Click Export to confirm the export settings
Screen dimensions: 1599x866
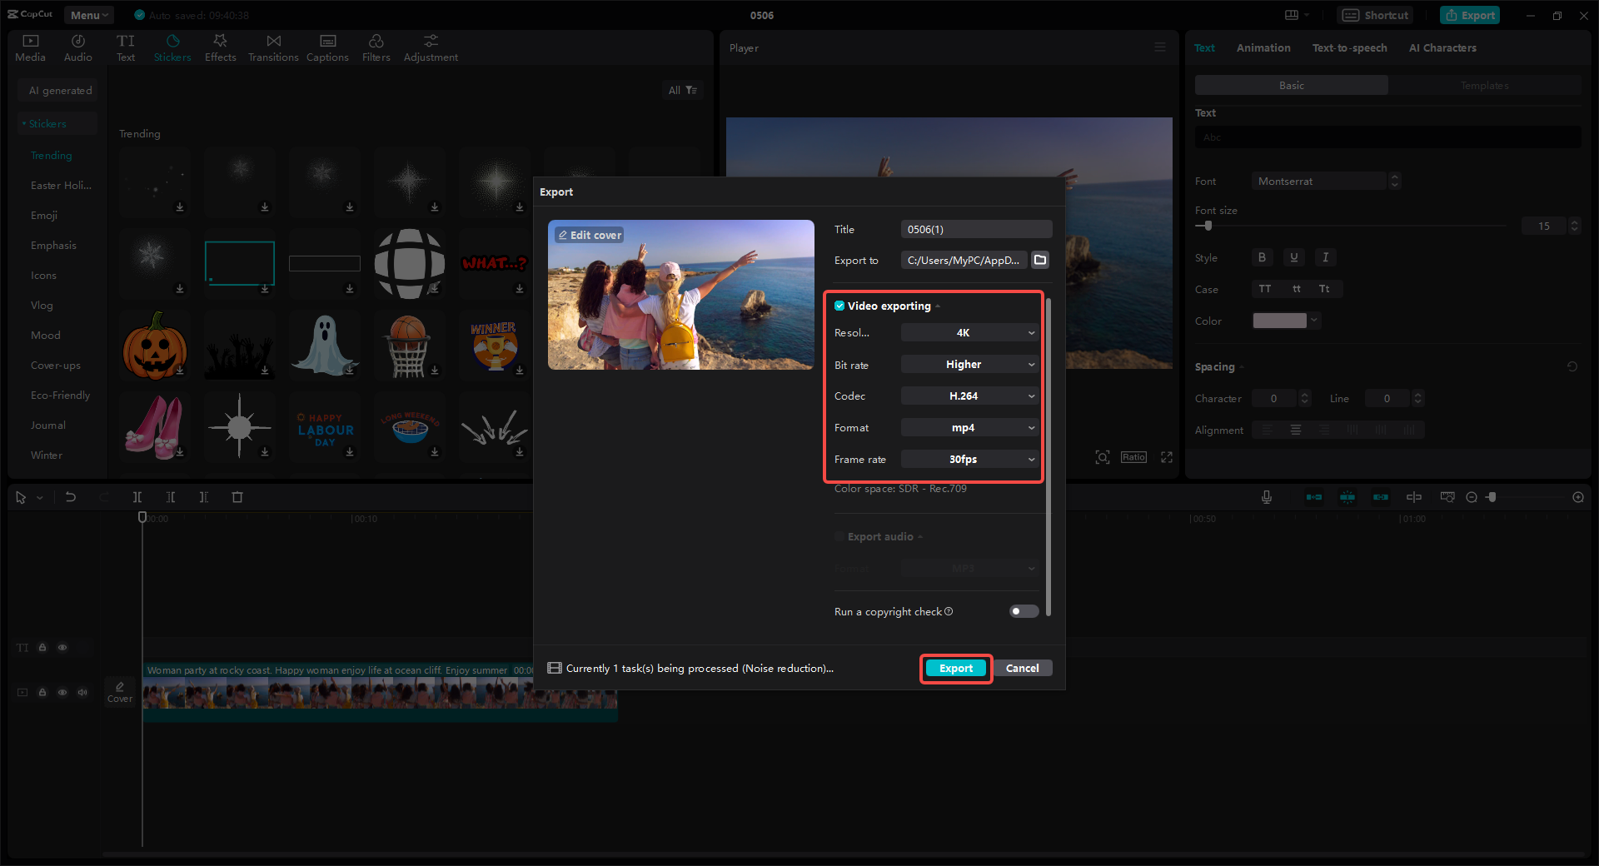click(x=955, y=668)
